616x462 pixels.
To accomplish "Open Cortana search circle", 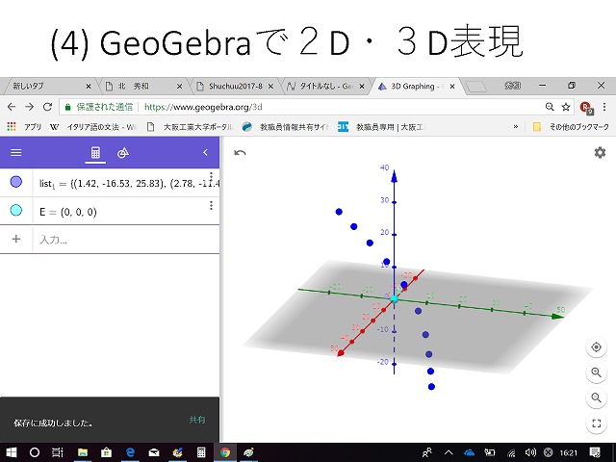I will pos(35,452).
